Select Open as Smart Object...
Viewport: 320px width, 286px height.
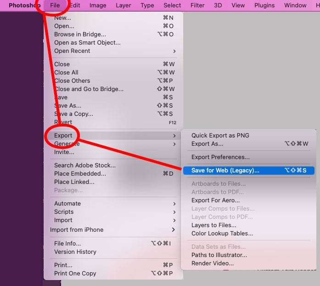pos(113,43)
